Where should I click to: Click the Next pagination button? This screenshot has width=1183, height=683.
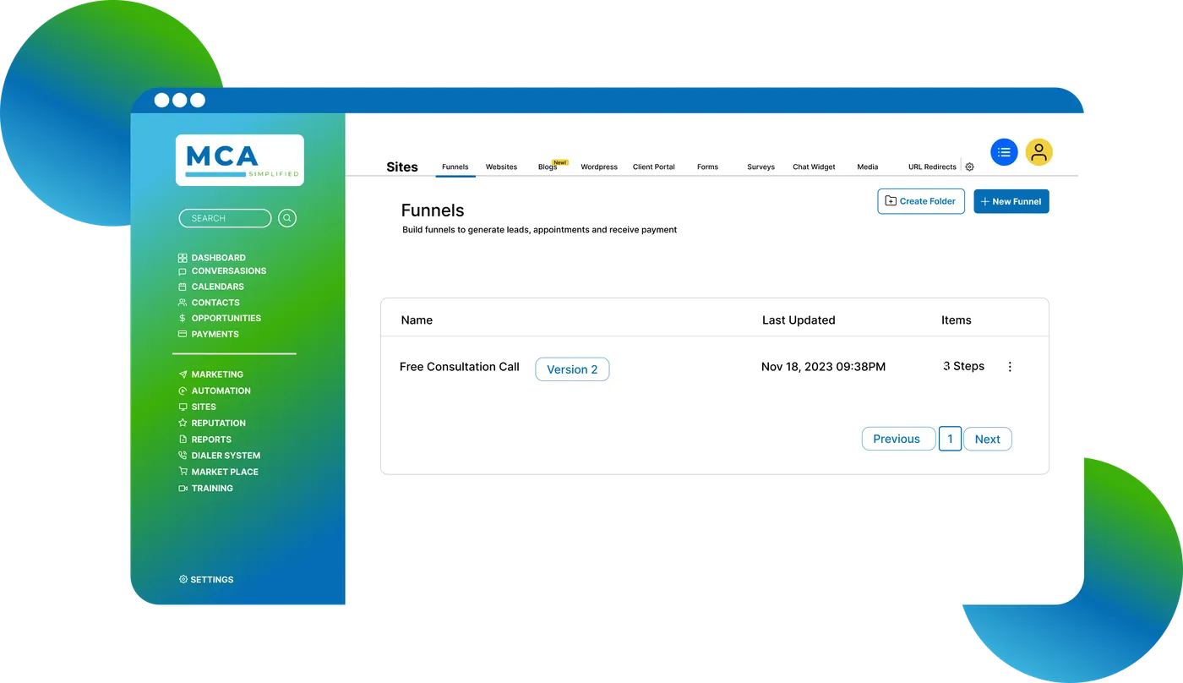tap(988, 439)
